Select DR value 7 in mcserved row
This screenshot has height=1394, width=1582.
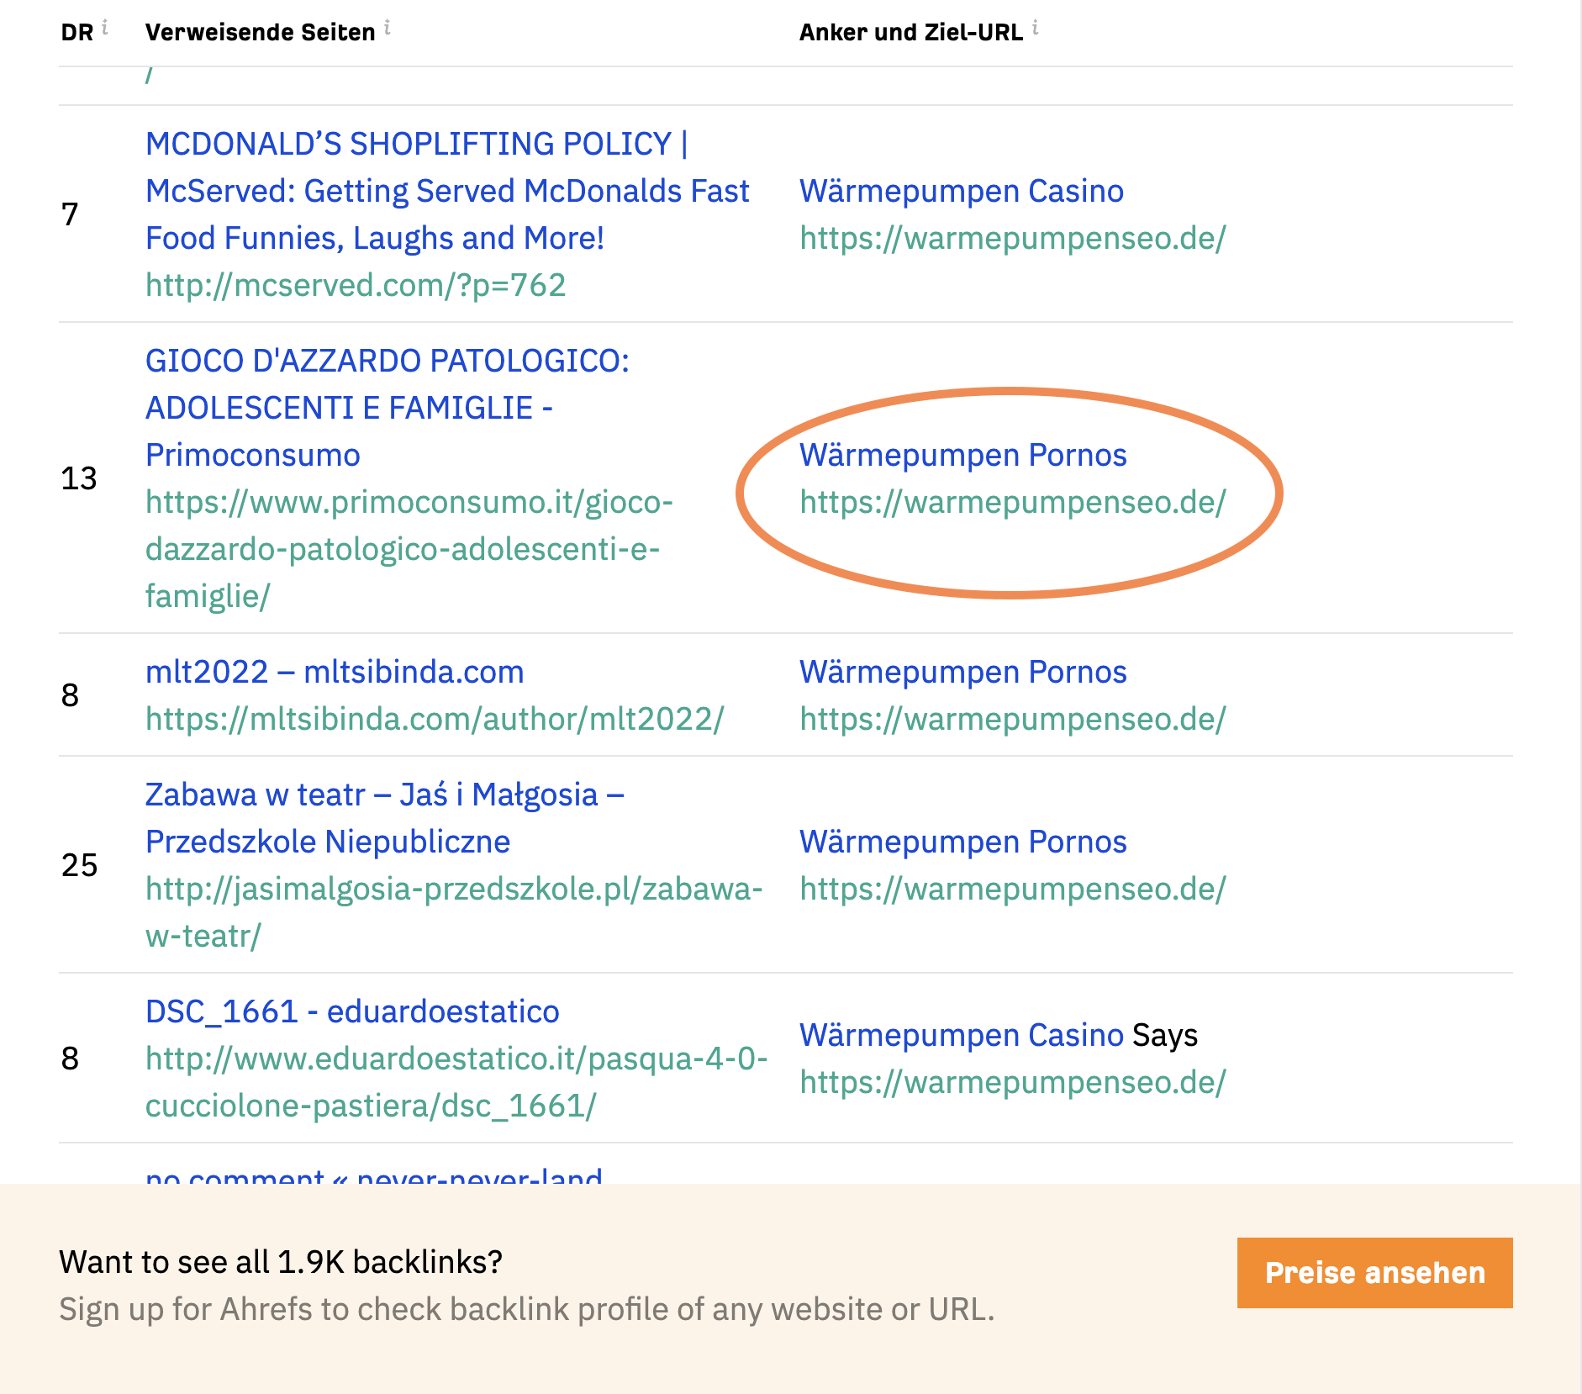[x=70, y=214]
